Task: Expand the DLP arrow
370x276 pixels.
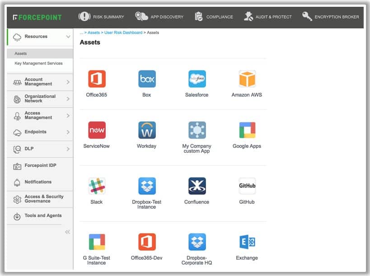Action: (68, 149)
